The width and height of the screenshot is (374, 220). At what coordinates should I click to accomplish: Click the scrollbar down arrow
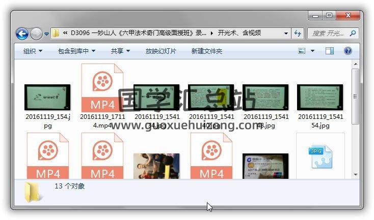pyautogui.click(x=356, y=175)
